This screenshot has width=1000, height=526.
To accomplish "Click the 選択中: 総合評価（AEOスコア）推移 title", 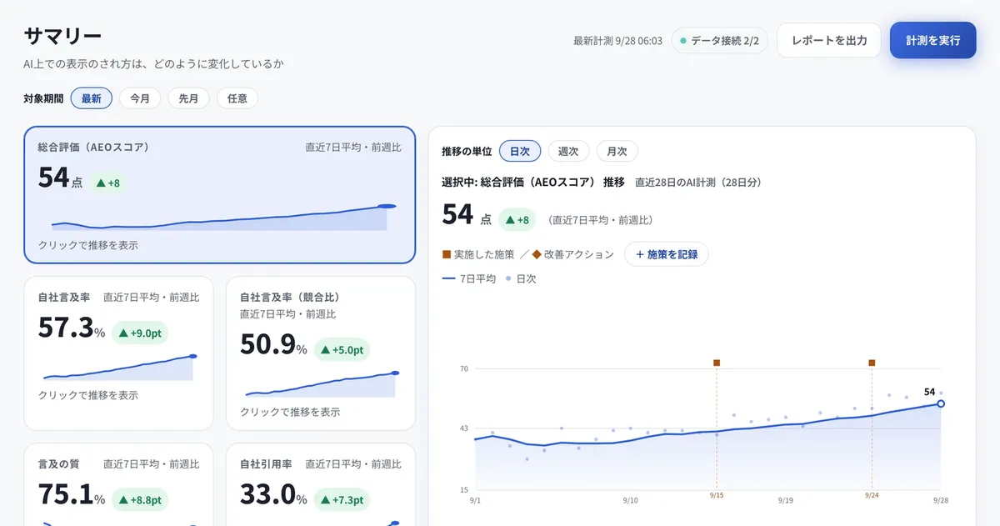I will 532,182.
